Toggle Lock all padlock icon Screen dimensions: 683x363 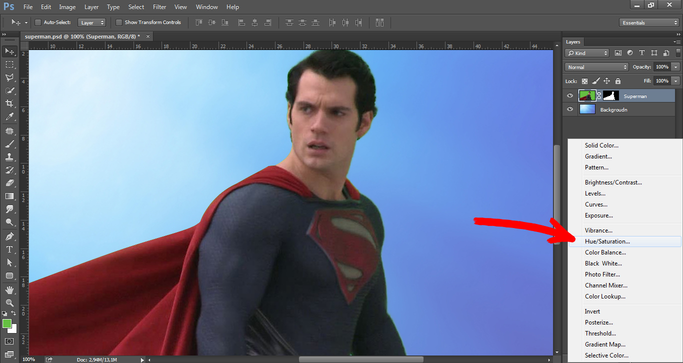coord(618,80)
